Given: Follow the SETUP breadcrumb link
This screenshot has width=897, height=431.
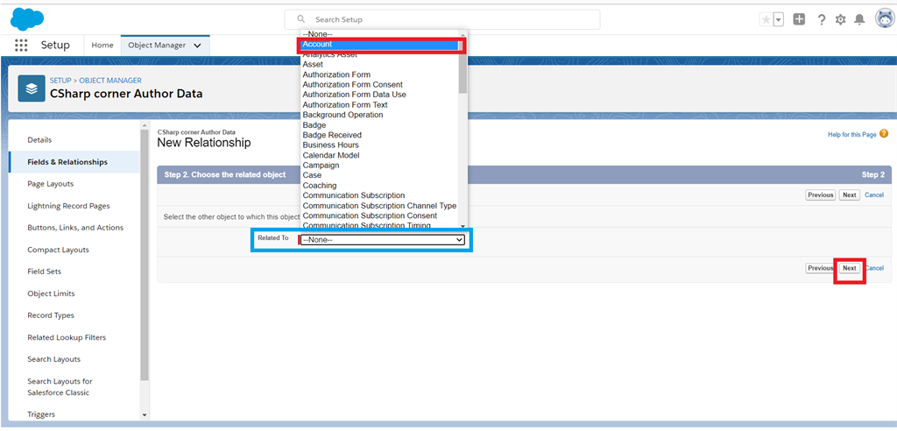Looking at the screenshot, I should coord(60,81).
